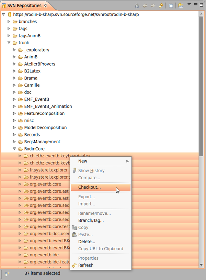Open the New submenu
The width and height of the screenshot is (206, 280).
101,161
